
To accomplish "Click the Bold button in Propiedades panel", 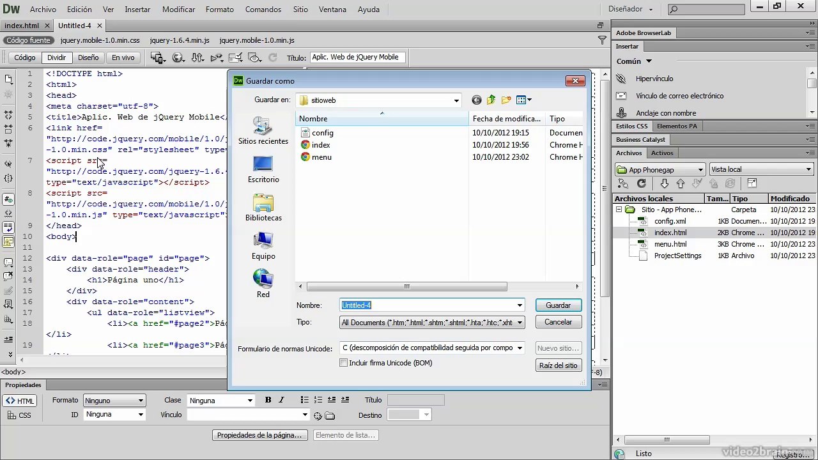I will [268, 400].
